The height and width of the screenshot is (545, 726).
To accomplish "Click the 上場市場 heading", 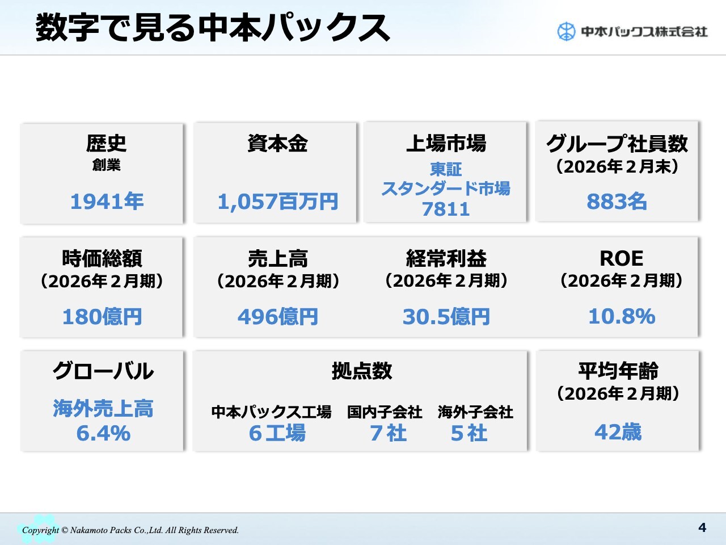I will pyautogui.click(x=446, y=144).
